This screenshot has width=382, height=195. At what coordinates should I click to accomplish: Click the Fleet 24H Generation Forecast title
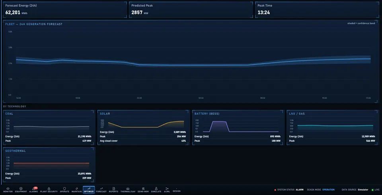point(34,24)
